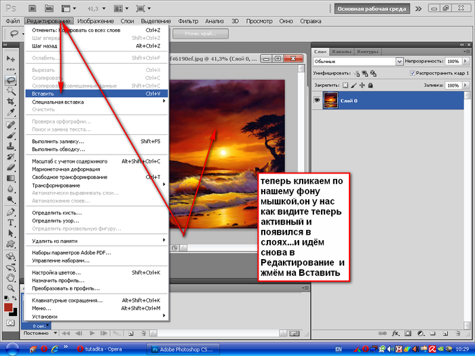Select the Pen tool
Image resolution: width=475 pixels, height=356 pixels.
click(x=11, y=212)
